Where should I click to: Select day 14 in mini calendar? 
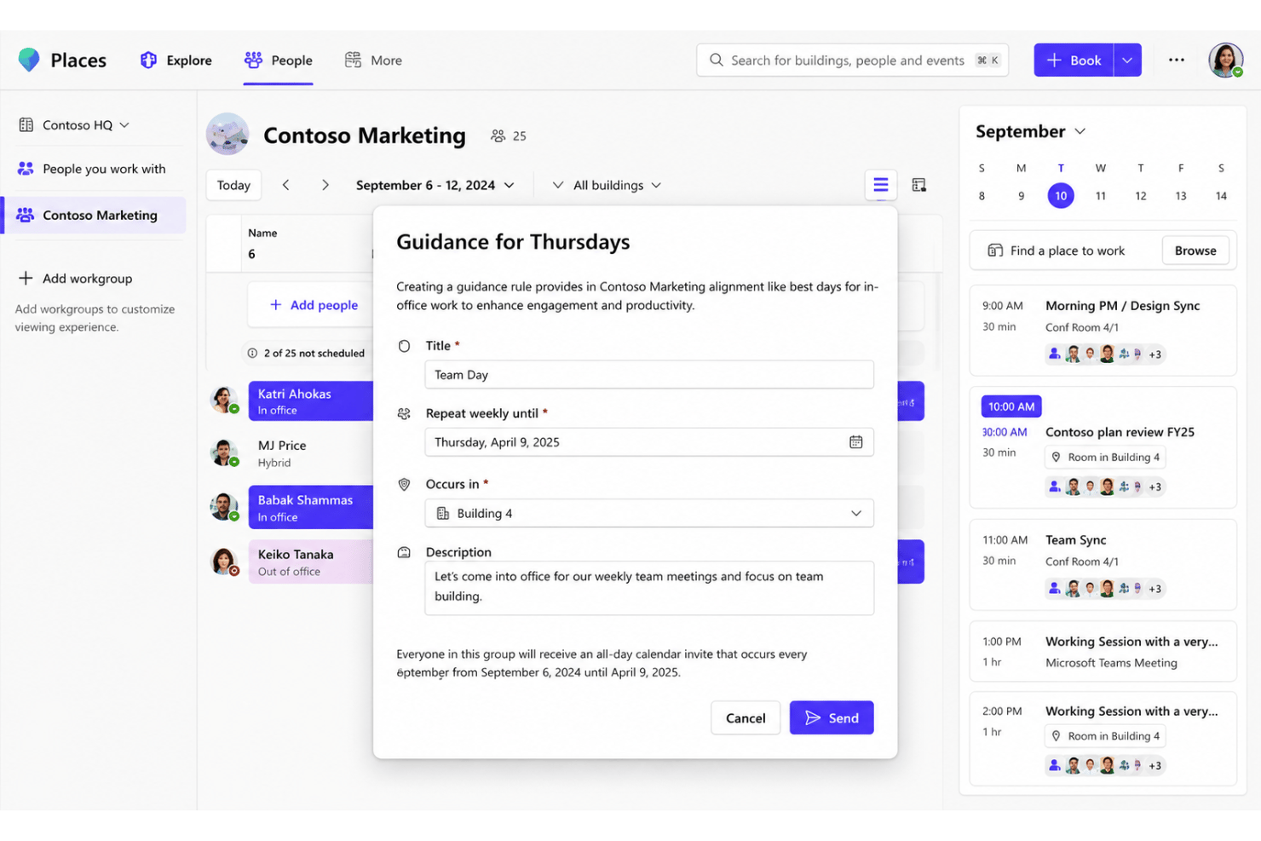click(x=1221, y=196)
